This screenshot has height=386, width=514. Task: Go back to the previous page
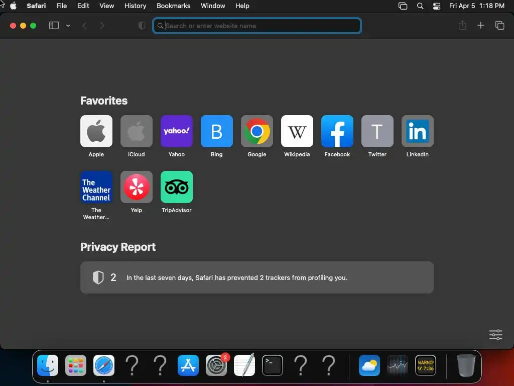tap(84, 26)
